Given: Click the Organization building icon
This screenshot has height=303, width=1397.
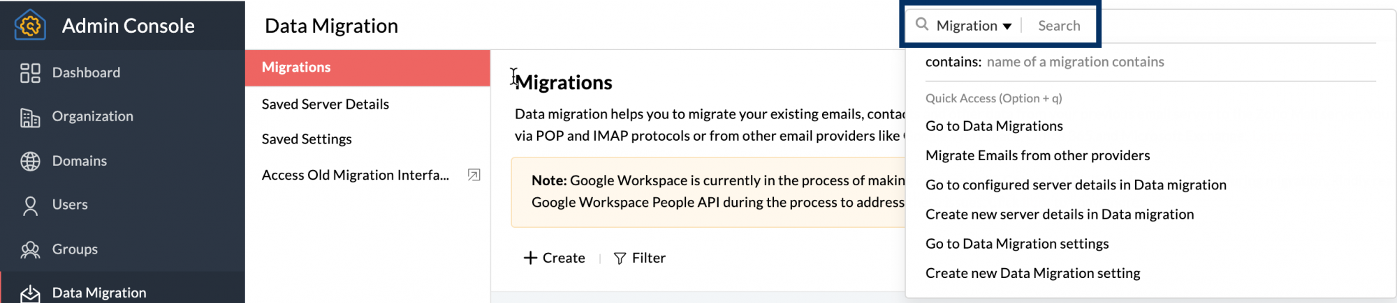Looking at the screenshot, I should click(30, 118).
